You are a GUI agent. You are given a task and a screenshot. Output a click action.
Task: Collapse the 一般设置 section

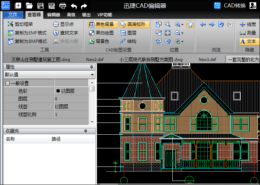pos(7,83)
